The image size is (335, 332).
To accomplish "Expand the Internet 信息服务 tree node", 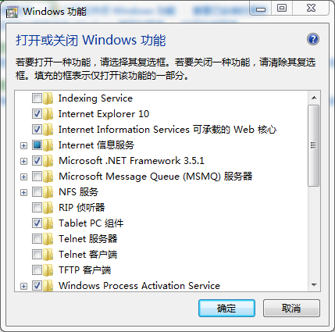I will tap(23, 145).
